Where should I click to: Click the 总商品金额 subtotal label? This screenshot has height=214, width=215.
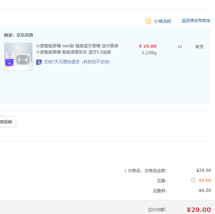[155, 170]
